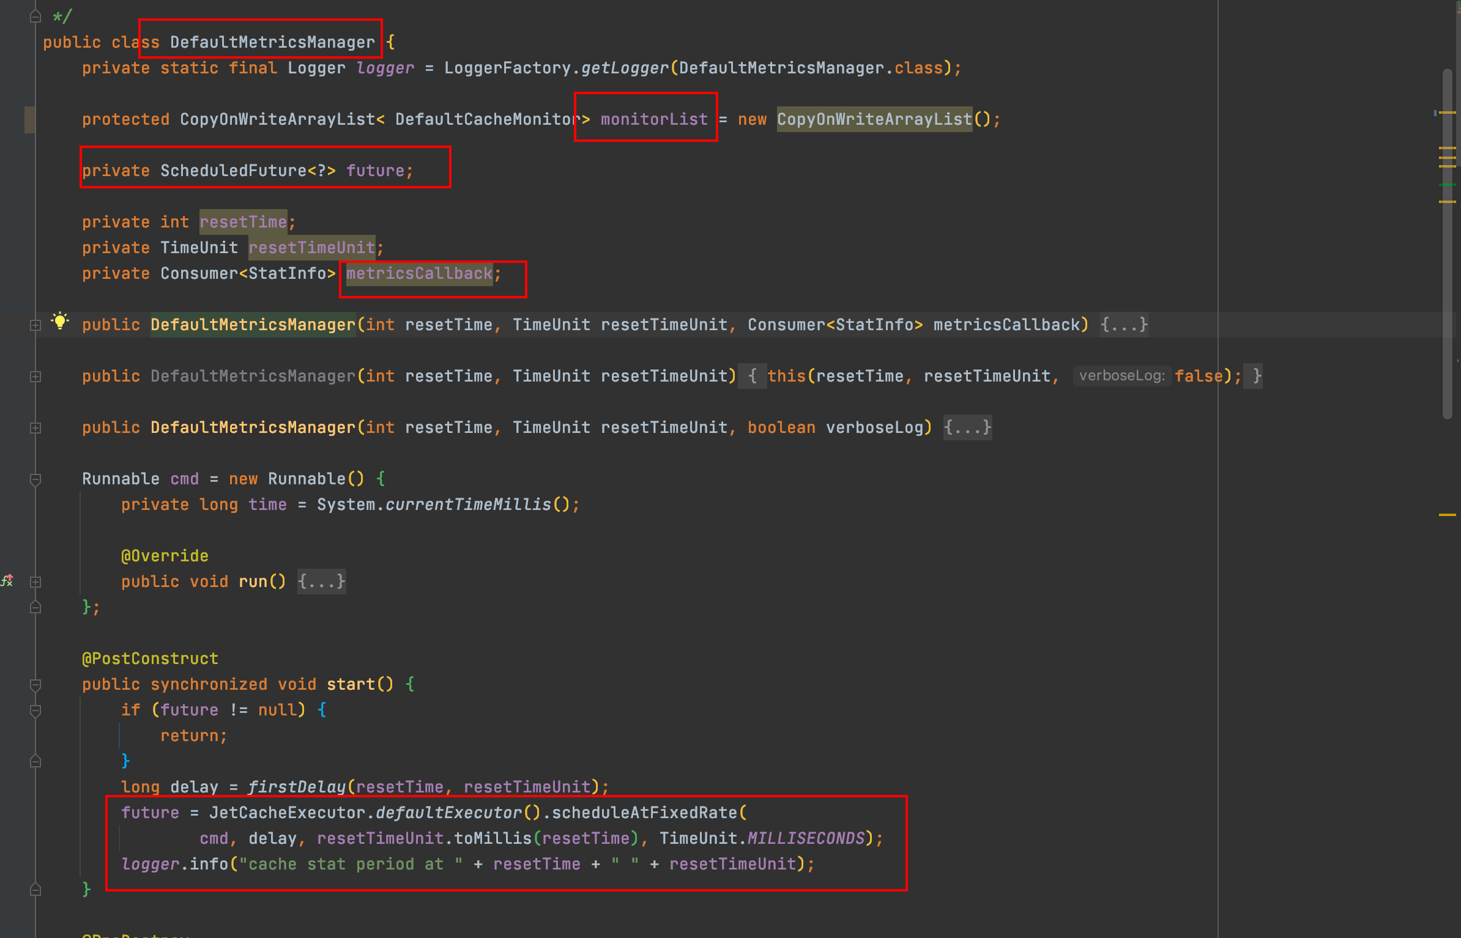The width and height of the screenshot is (1461, 938).
Task: Click the return statement inside the if block
Action: [x=194, y=736]
